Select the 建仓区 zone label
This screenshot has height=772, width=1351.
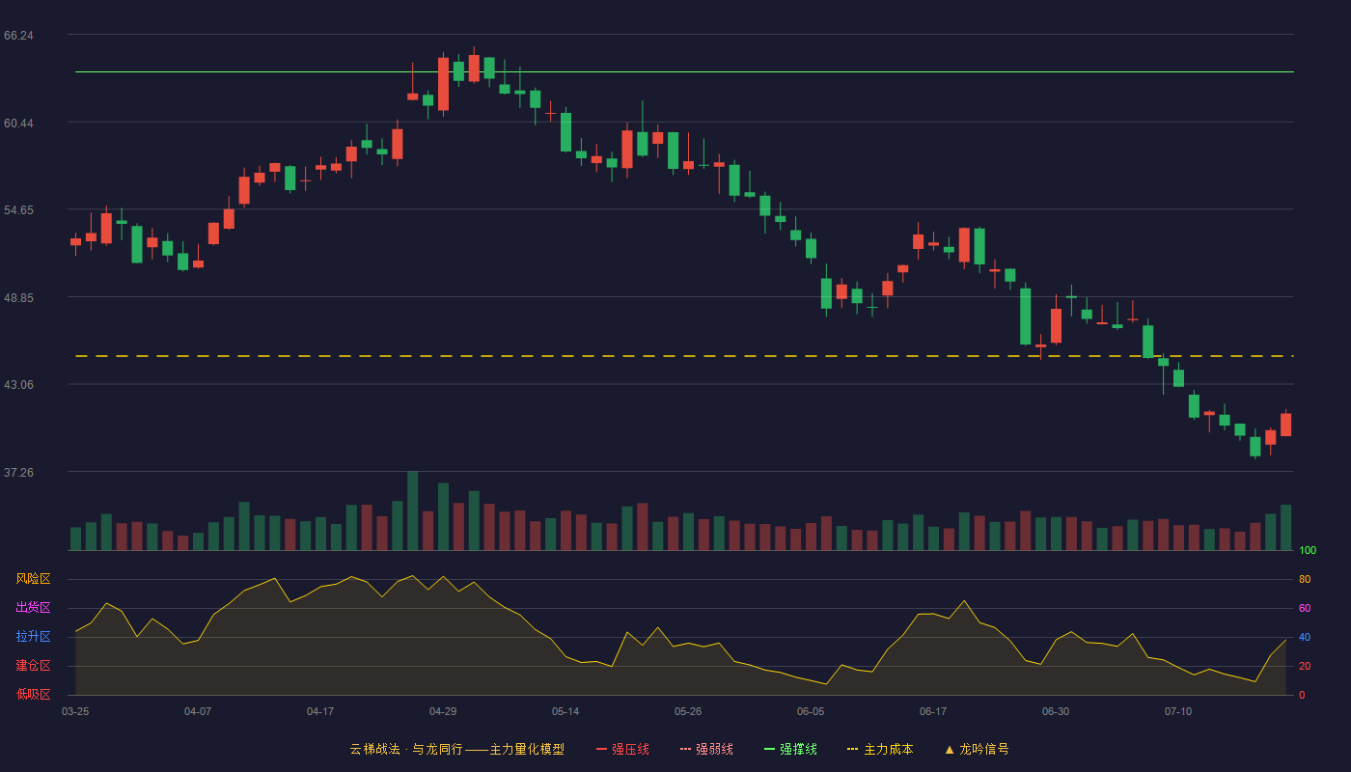click(x=33, y=666)
